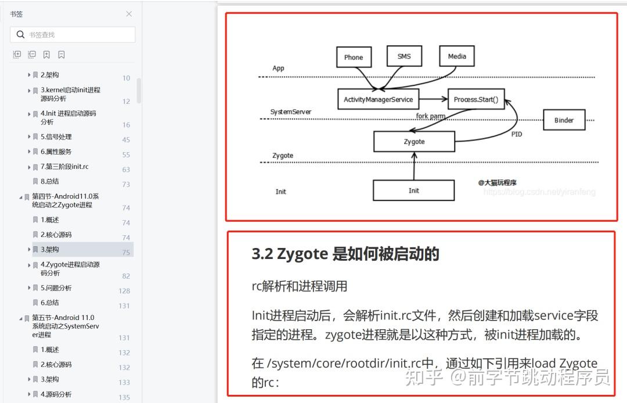Select the highlighted 3.架构 bookmark
Viewport: 627px width, 403px height.
[x=51, y=249]
